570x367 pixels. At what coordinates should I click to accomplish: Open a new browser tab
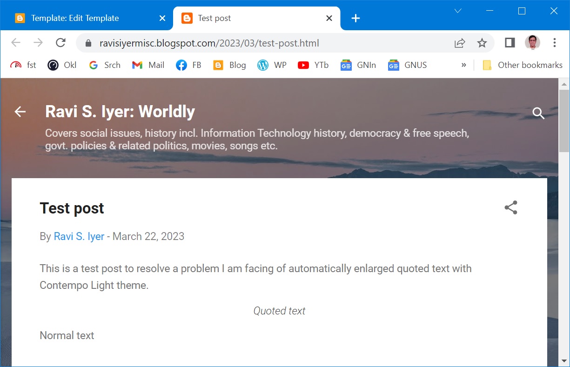coord(355,18)
